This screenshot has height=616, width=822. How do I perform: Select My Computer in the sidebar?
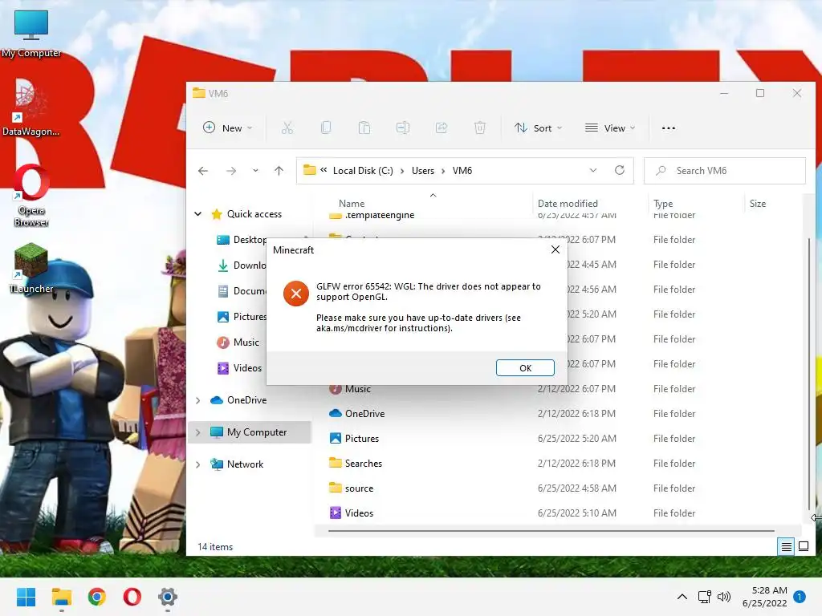(250, 432)
